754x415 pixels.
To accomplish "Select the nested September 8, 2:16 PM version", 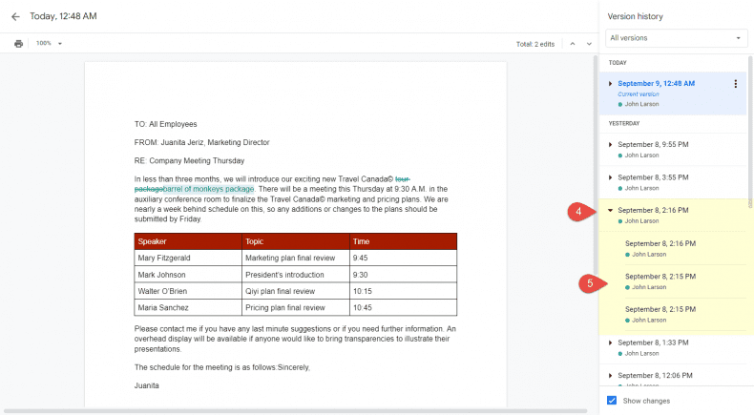I will (x=660, y=243).
